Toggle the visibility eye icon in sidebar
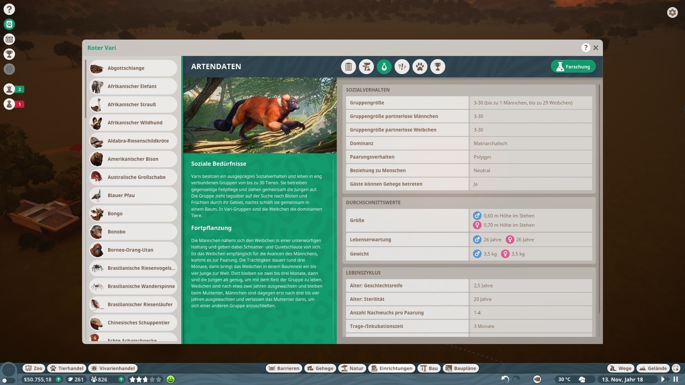Viewport: 685px width, 385px height. pyautogui.click(x=9, y=69)
